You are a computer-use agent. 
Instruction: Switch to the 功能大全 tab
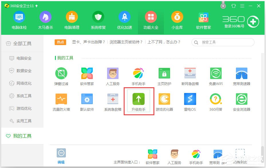[151, 19]
